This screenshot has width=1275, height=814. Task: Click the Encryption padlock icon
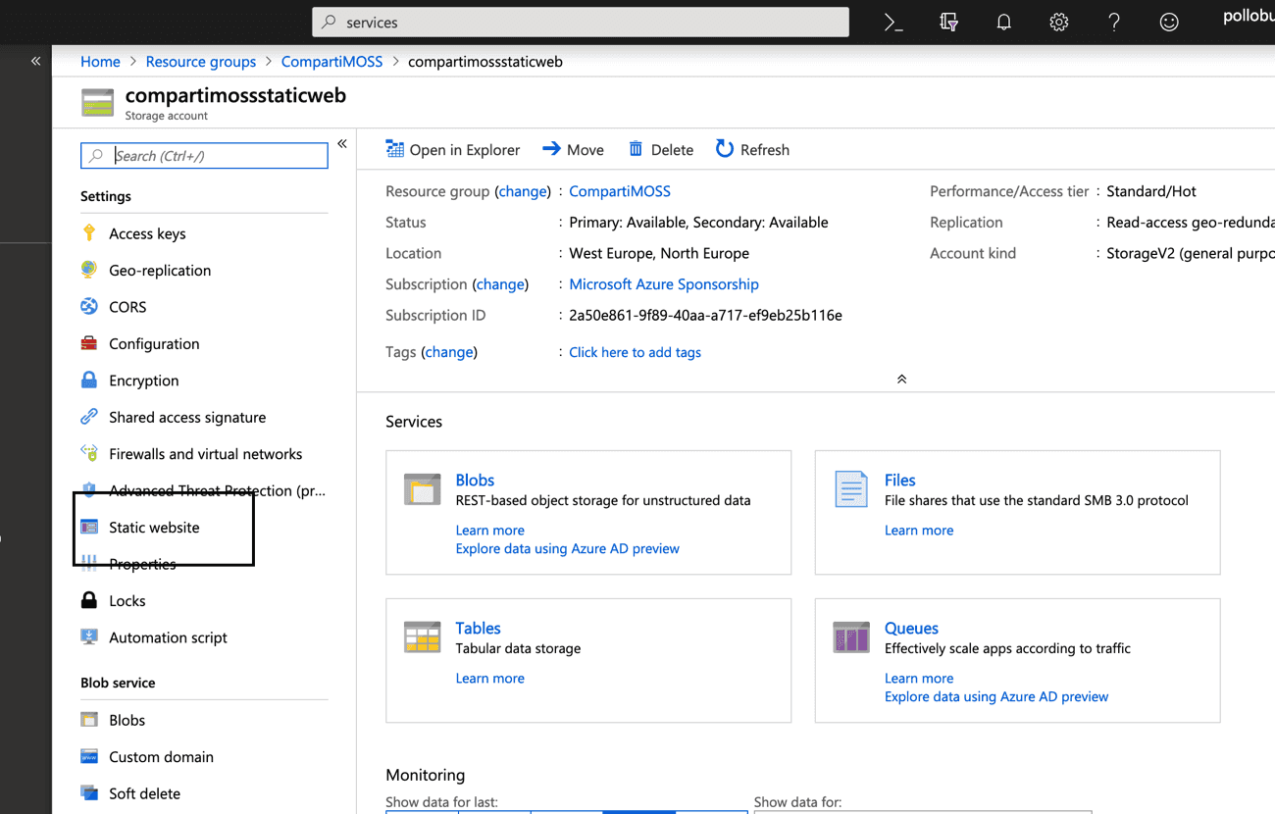(x=89, y=380)
